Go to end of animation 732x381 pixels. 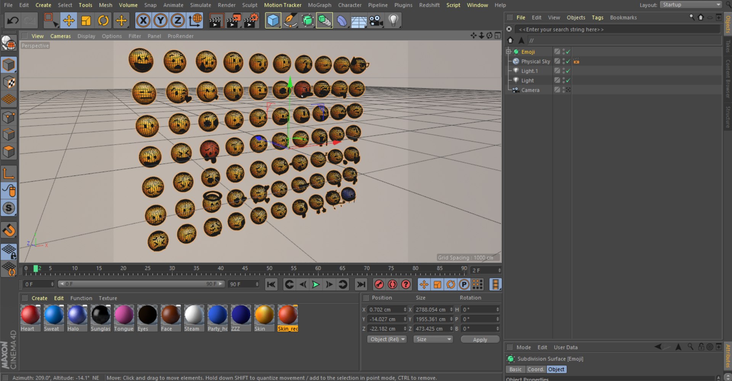point(361,285)
